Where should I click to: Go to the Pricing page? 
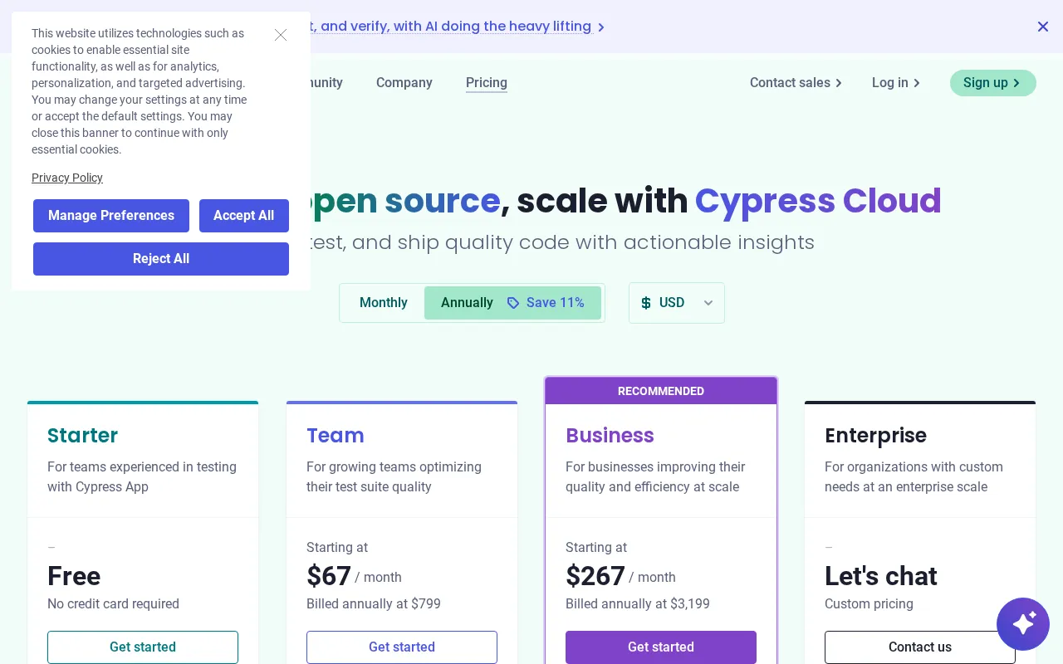click(487, 83)
